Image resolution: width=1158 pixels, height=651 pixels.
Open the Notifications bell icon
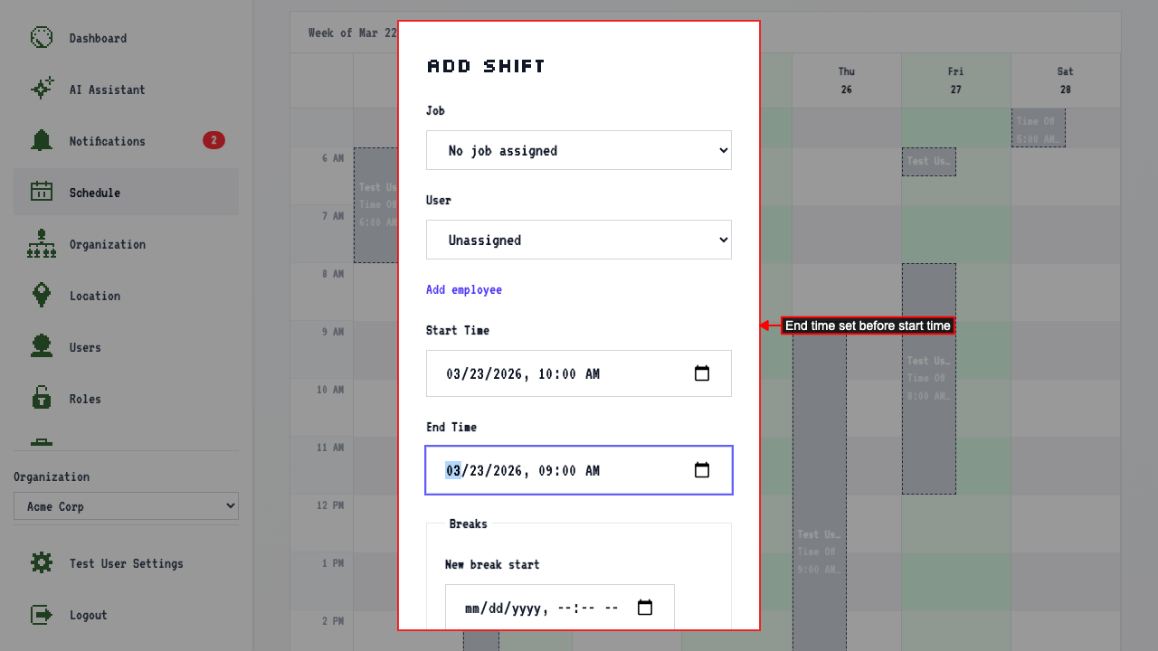click(42, 140)
